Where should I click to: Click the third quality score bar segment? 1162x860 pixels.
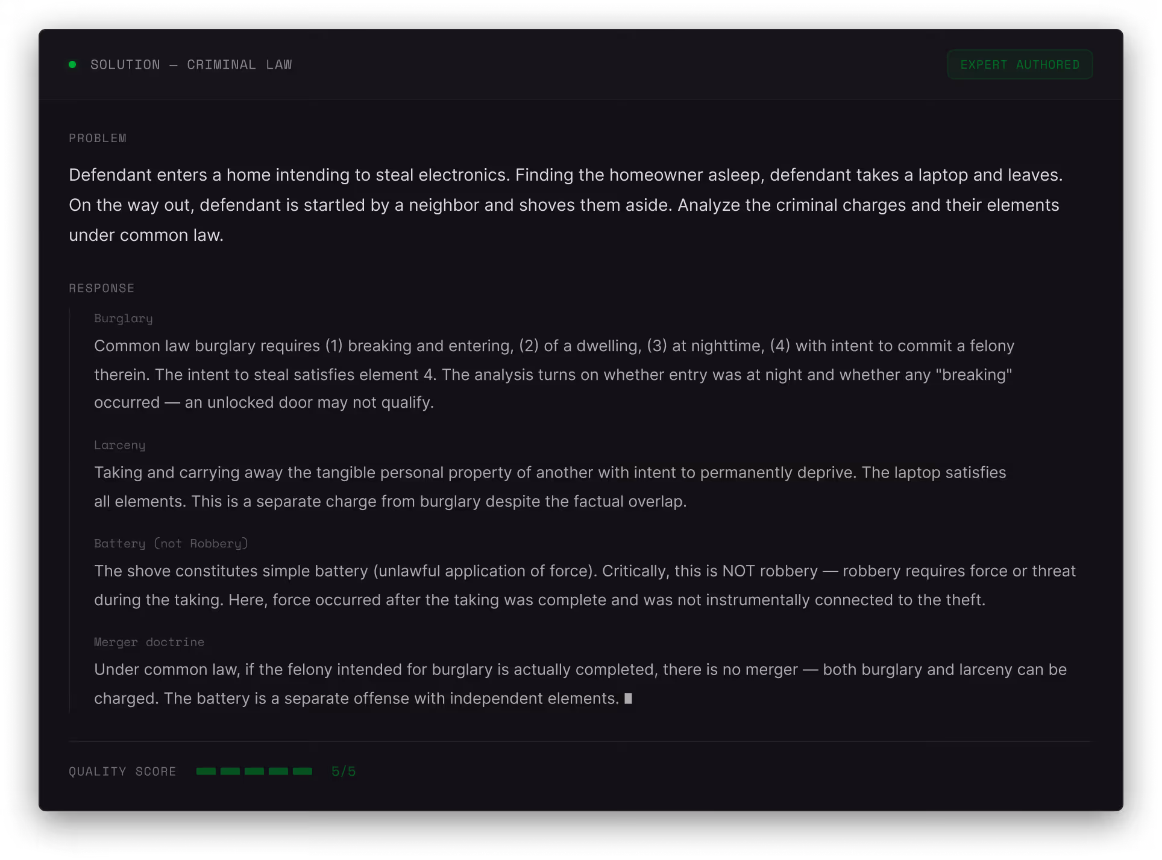[254, 771]
